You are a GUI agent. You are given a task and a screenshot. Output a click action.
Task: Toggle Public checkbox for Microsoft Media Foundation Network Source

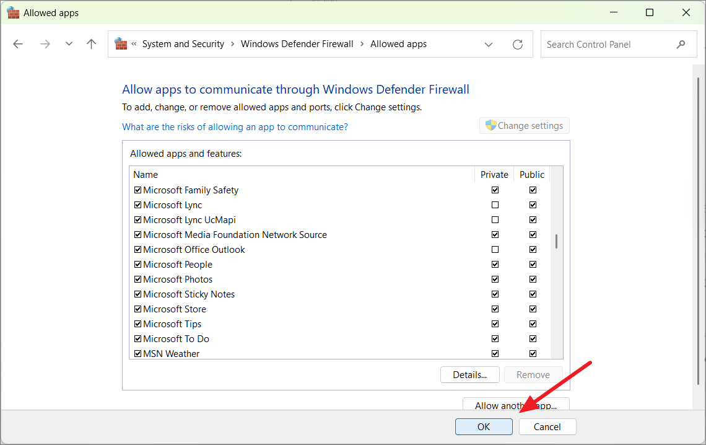pyautogui.click(x=533, y=235)
